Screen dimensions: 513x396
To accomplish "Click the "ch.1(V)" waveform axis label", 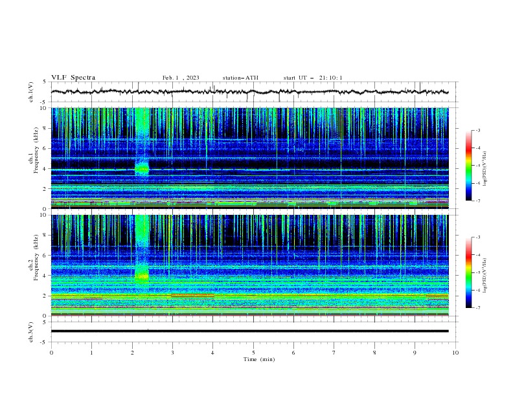I will 31,92.
